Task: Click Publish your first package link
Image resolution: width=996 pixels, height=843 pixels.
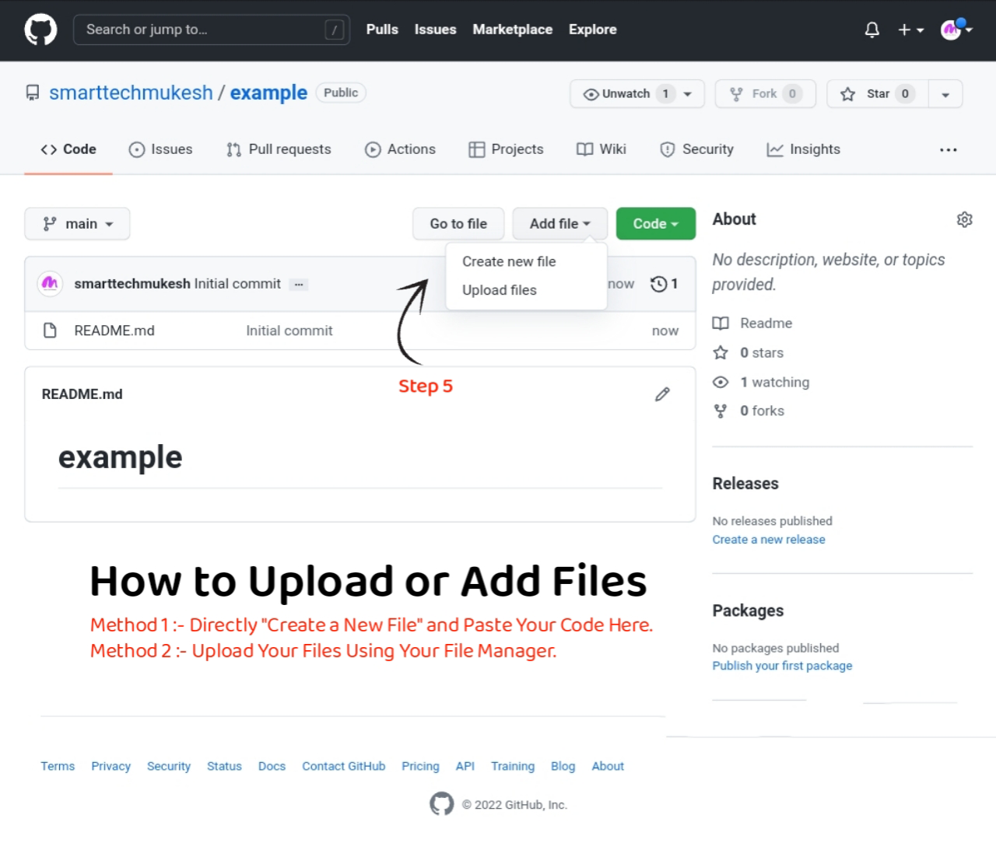Action: (x=782, y=666)
